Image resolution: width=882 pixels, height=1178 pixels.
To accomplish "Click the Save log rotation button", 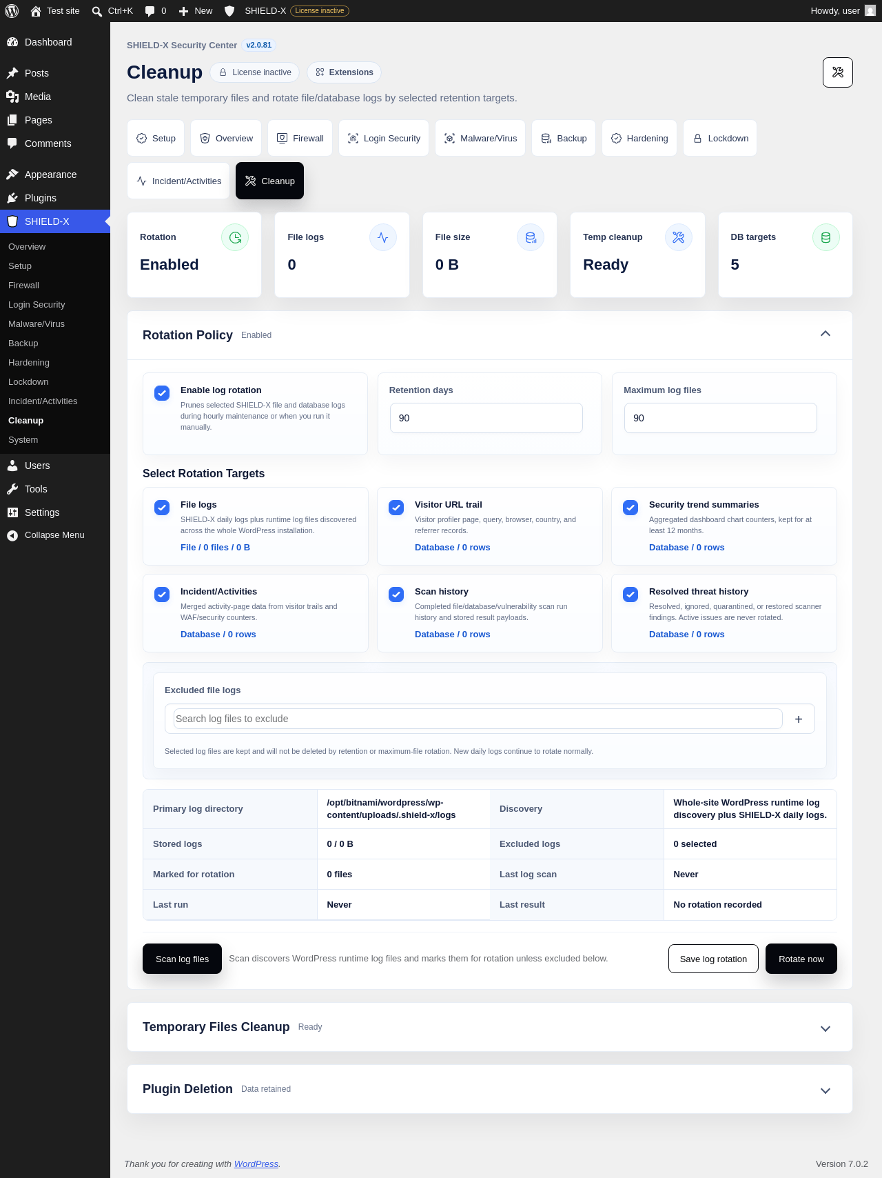I will coord(713,959).
